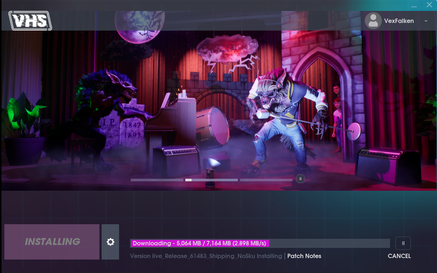Cancel the ongoing download
The image size is (437, 273).
(399, 256)
